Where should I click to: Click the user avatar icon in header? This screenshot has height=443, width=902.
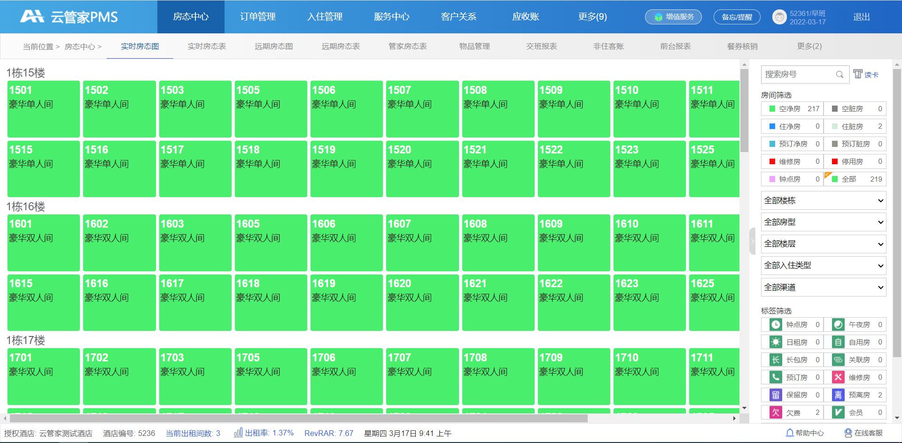[x=779, y=17]
